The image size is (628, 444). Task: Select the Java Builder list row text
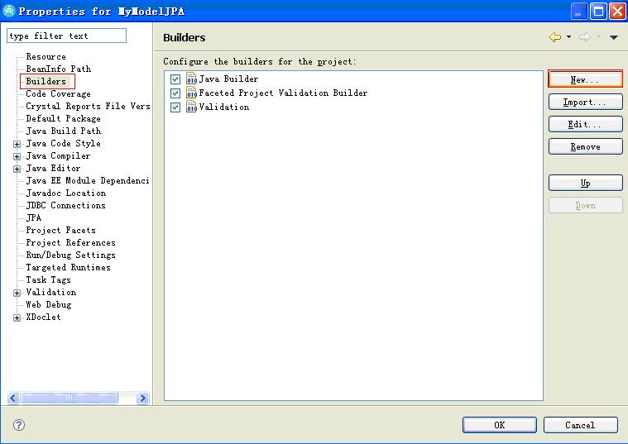pos(228,79)
